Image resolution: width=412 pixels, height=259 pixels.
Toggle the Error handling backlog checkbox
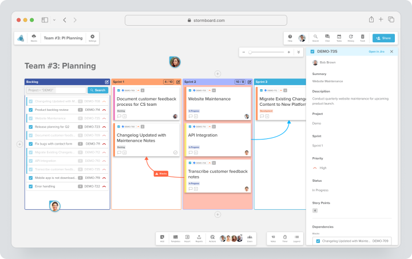(31, 186)
